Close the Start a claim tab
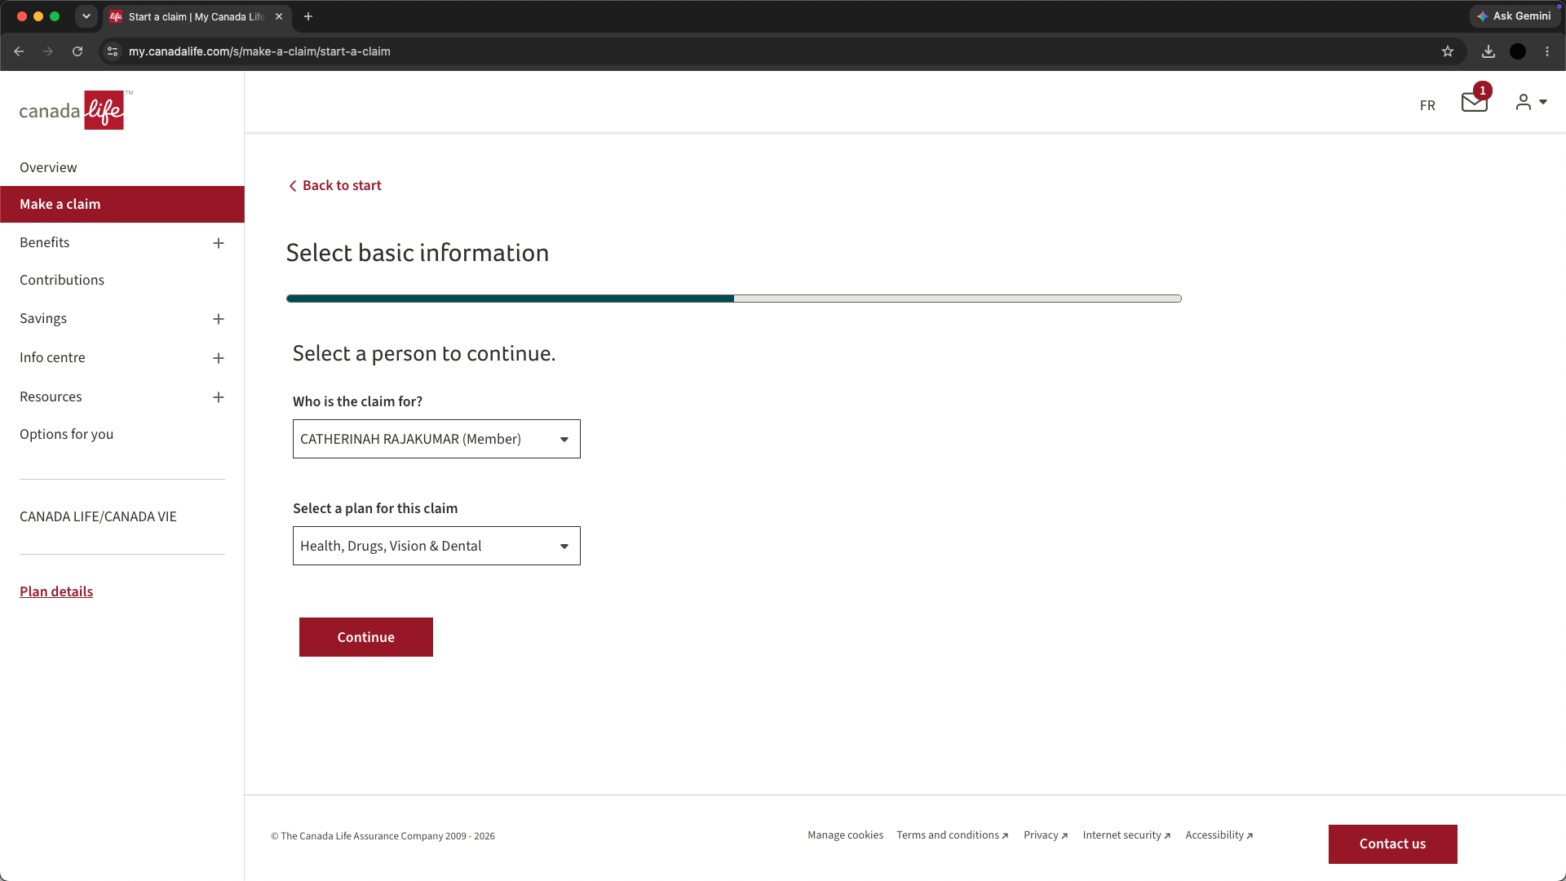 (279, 16)
